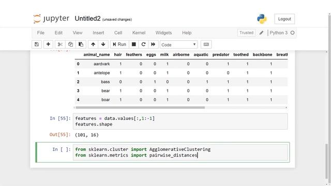
Task: Move selected cell down arrow
Action: (x=103, y=44)
